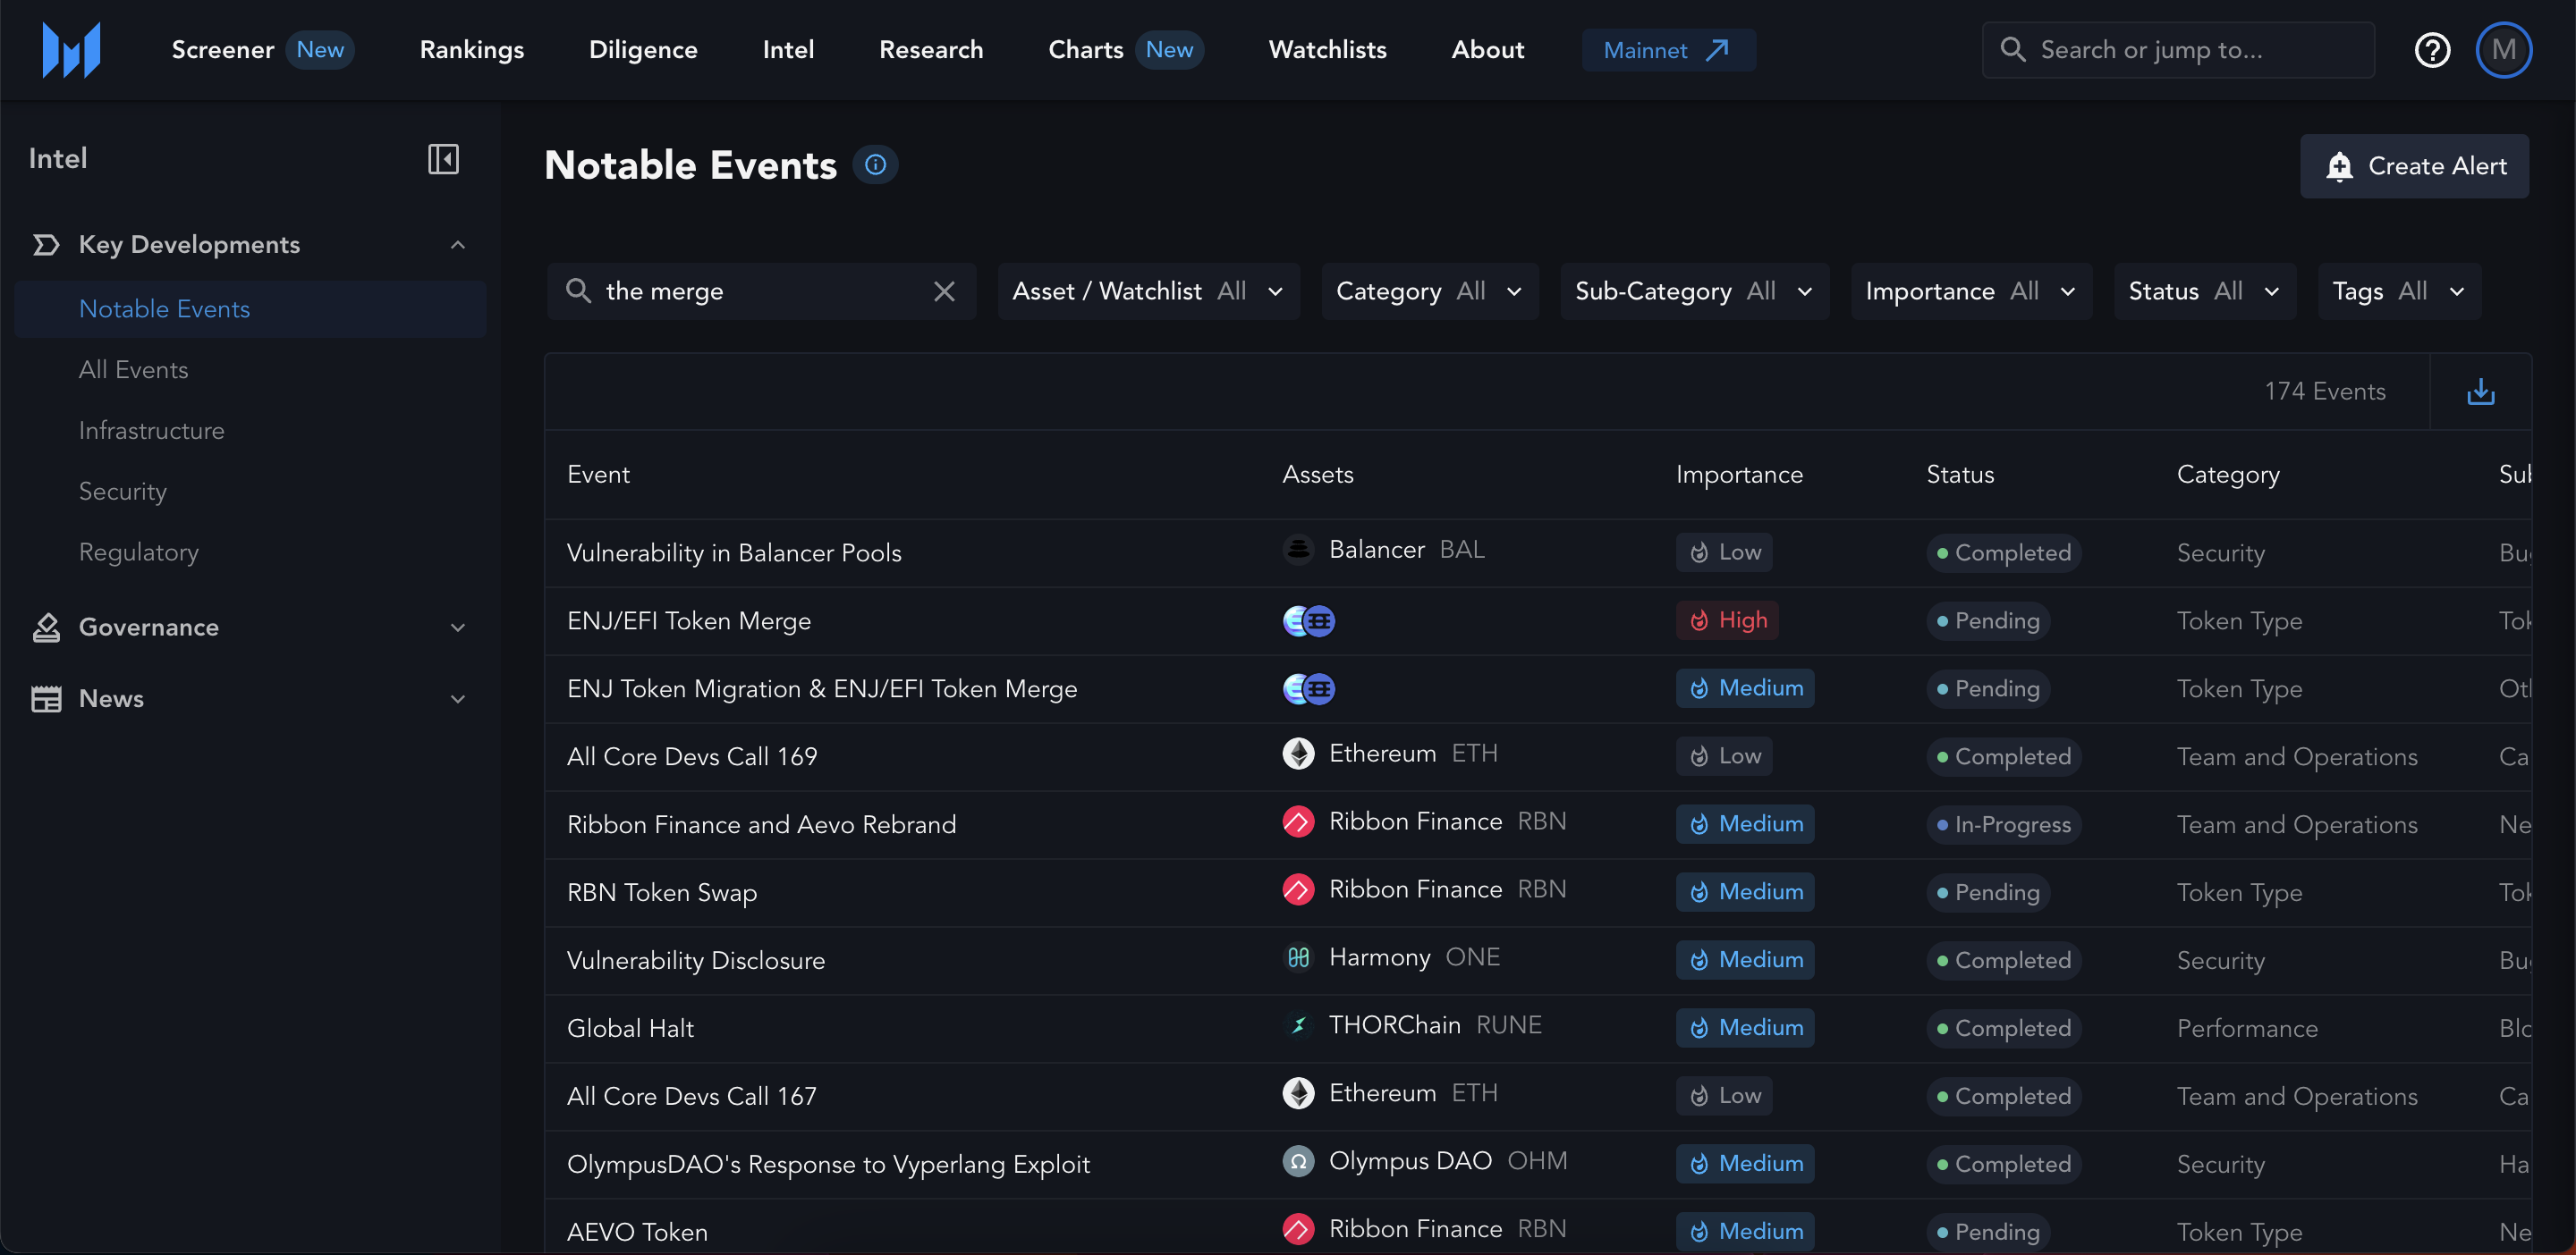Click the Notable Events info icon
This screenshot has height=1255, width=2576.
tap(875, 164)
